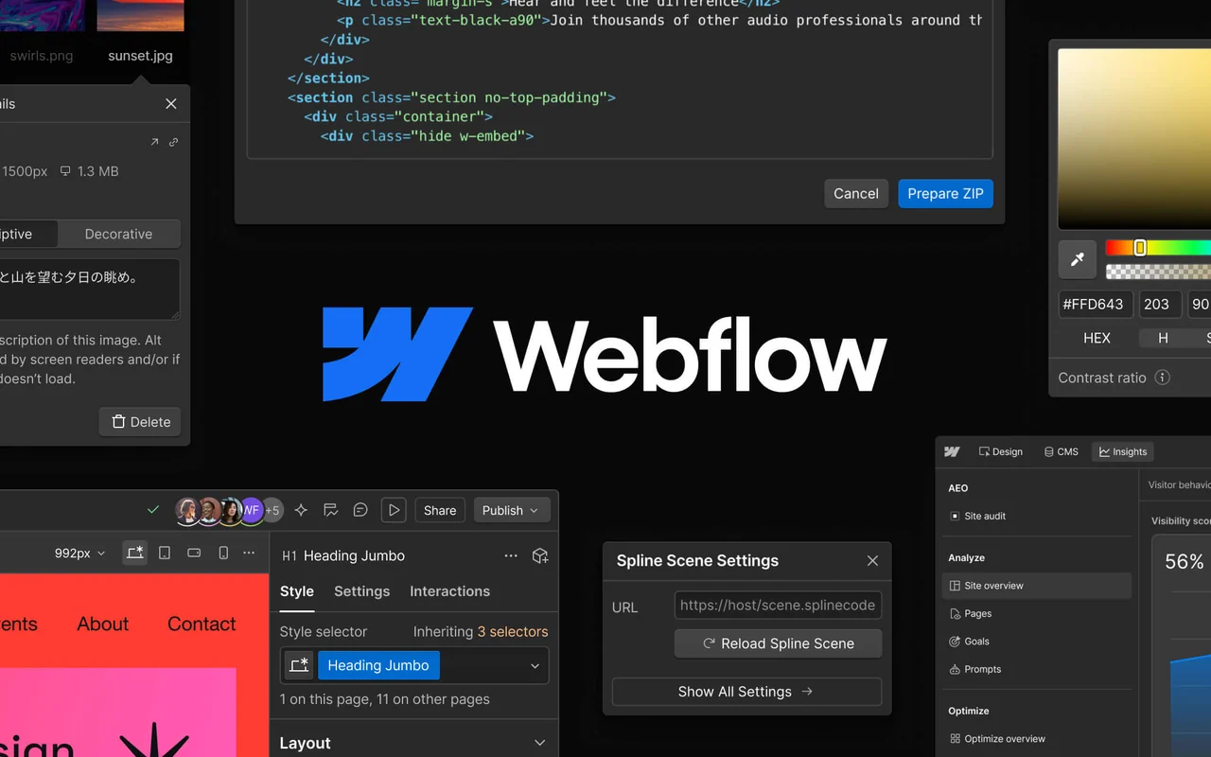
Task: Click the AI assistant sparkle icon
Action: [301, 510]
